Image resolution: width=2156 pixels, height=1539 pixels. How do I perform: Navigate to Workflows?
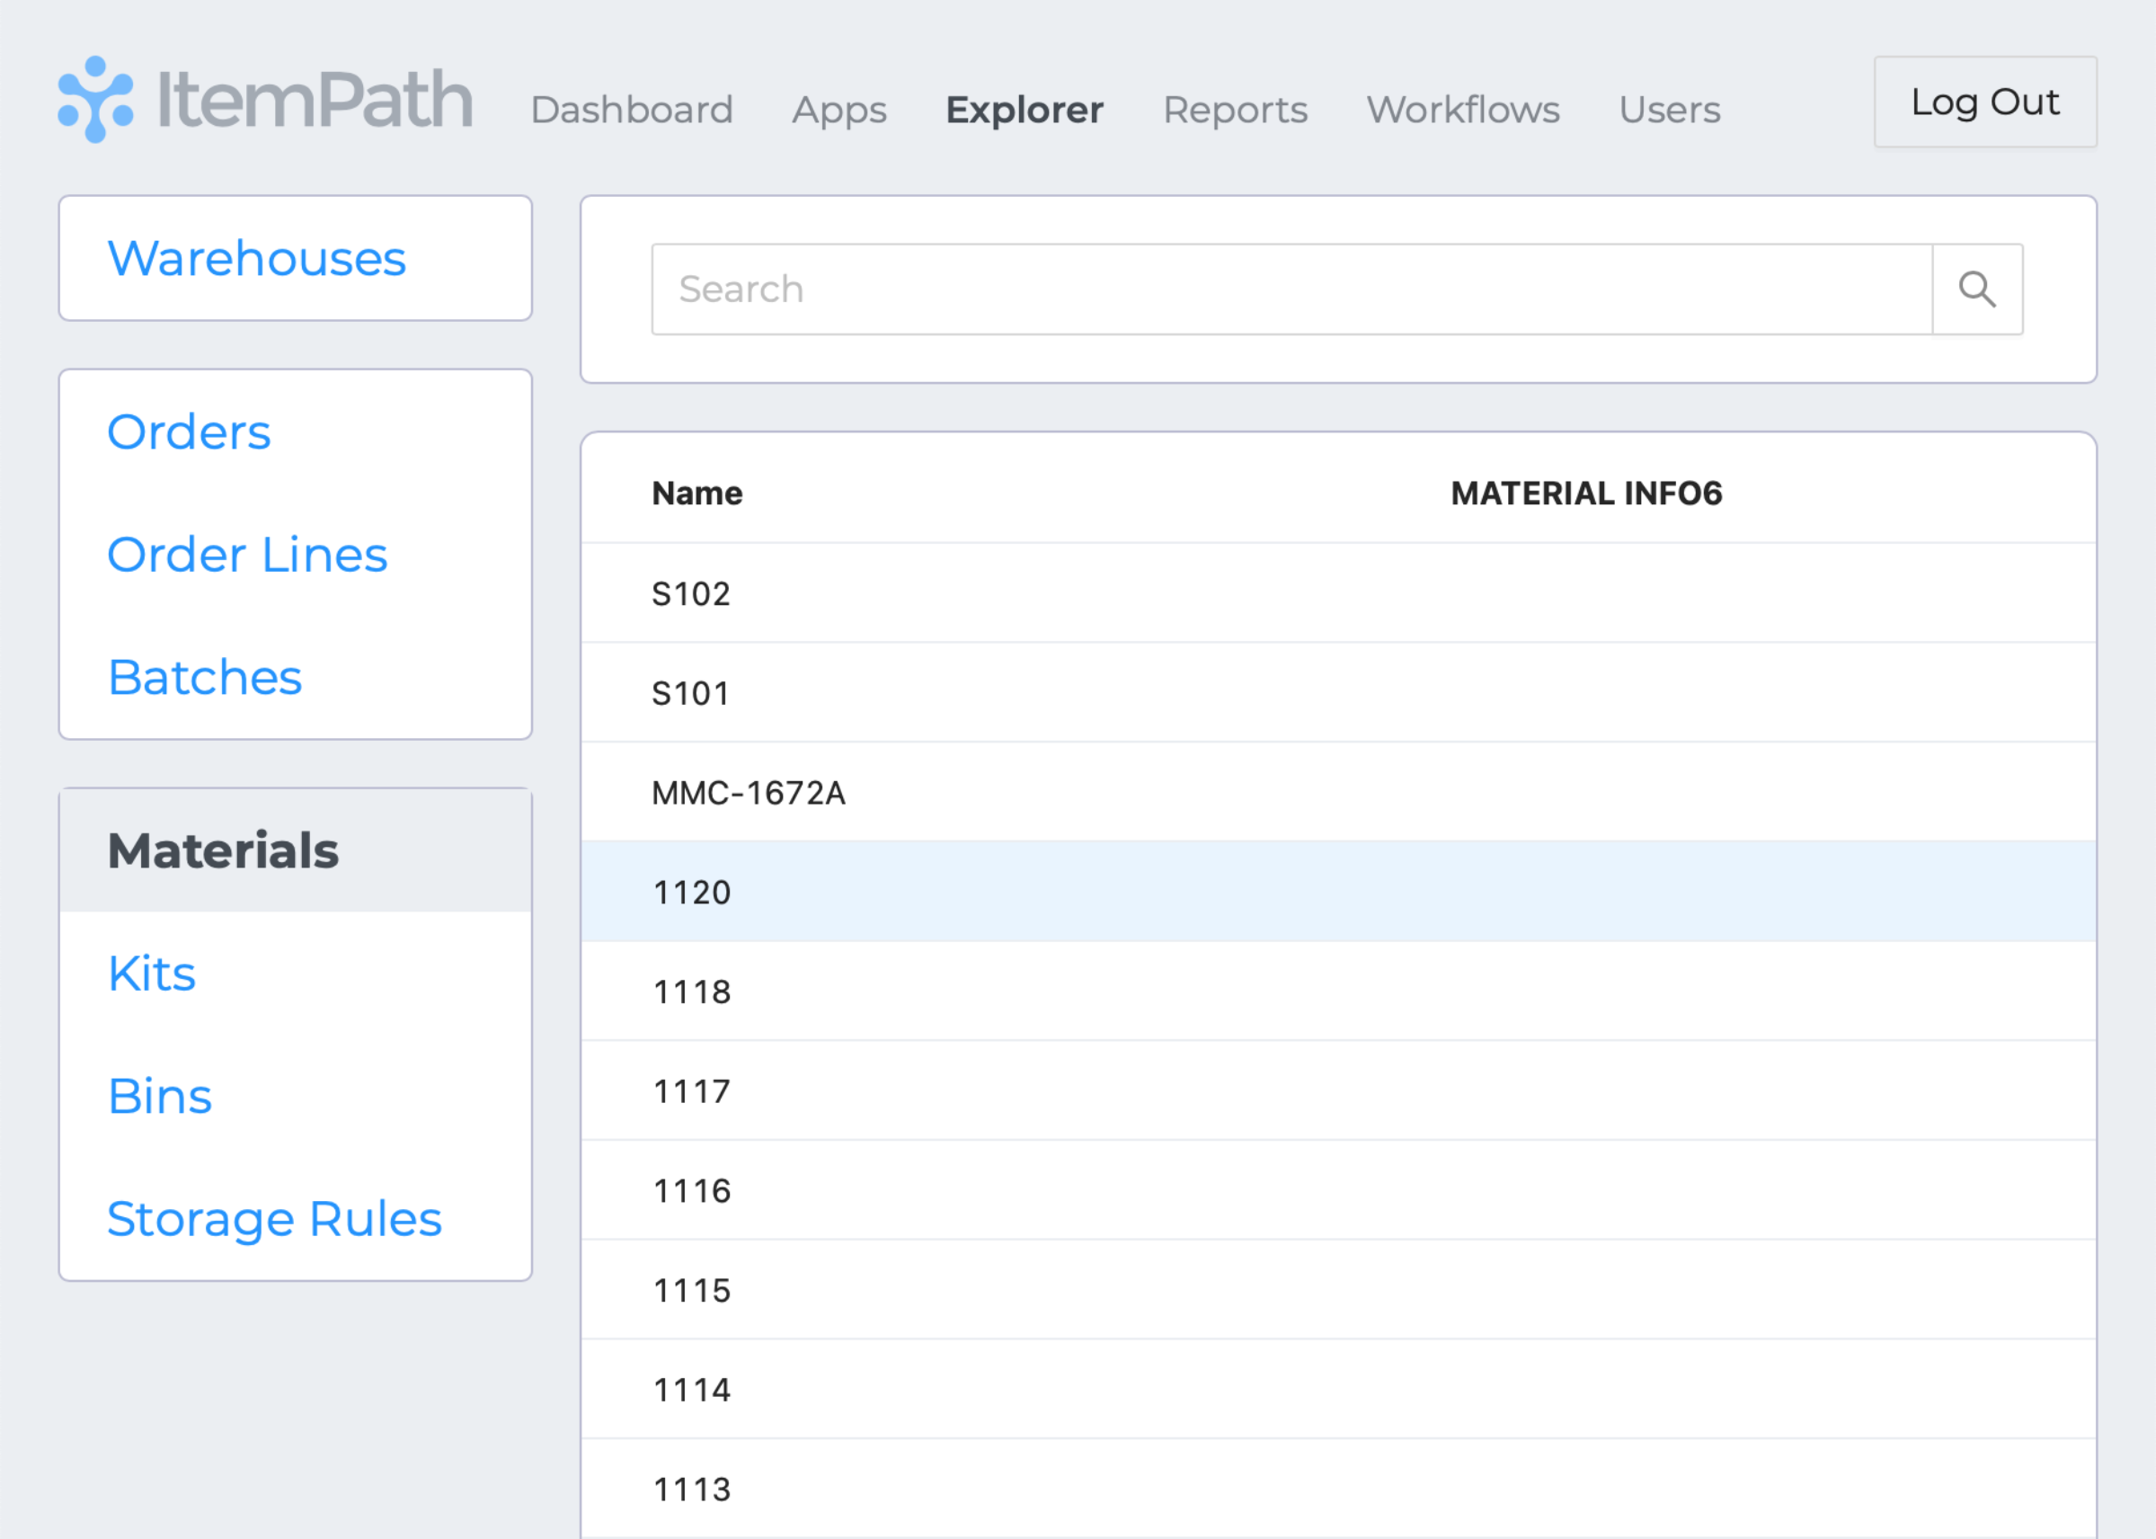(1462, 110)
